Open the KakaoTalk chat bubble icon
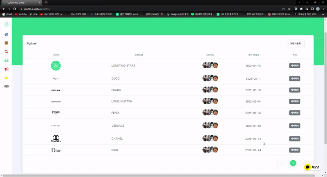 (307, 167)
